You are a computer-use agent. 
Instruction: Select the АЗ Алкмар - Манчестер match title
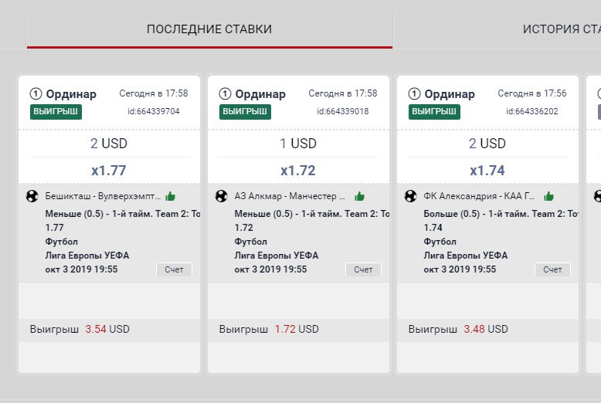click(x=290, y=196)
